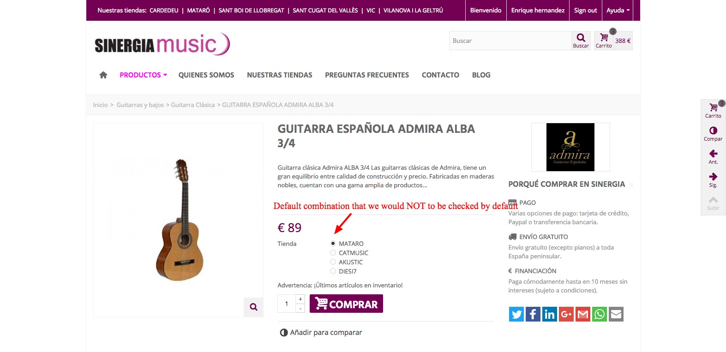726x352 pixels.
Task: Click the COMPRAR button
Action: pos(346,304)
